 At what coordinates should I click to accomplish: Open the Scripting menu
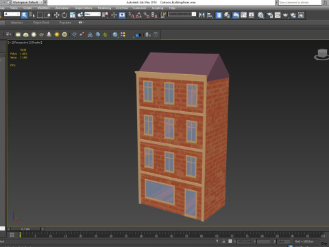(158, 8)
